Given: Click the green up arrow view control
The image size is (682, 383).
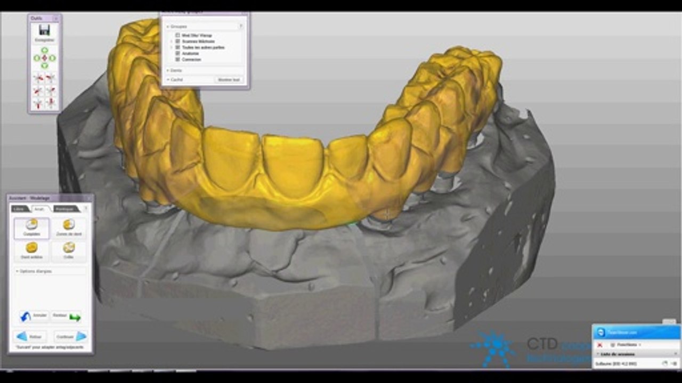Looking at the screenshot, I should point(45,50).
